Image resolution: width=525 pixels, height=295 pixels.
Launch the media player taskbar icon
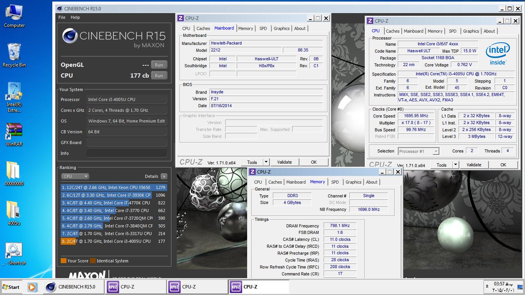(32, 287)
